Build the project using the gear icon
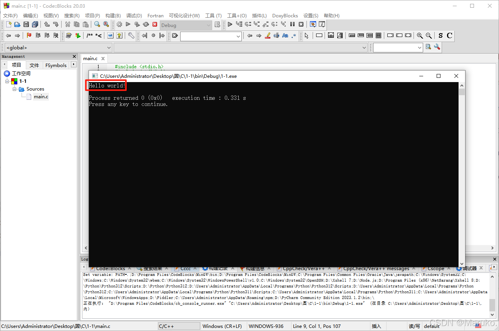The width and height of the screenshot is (499, 331). point(119,24)
